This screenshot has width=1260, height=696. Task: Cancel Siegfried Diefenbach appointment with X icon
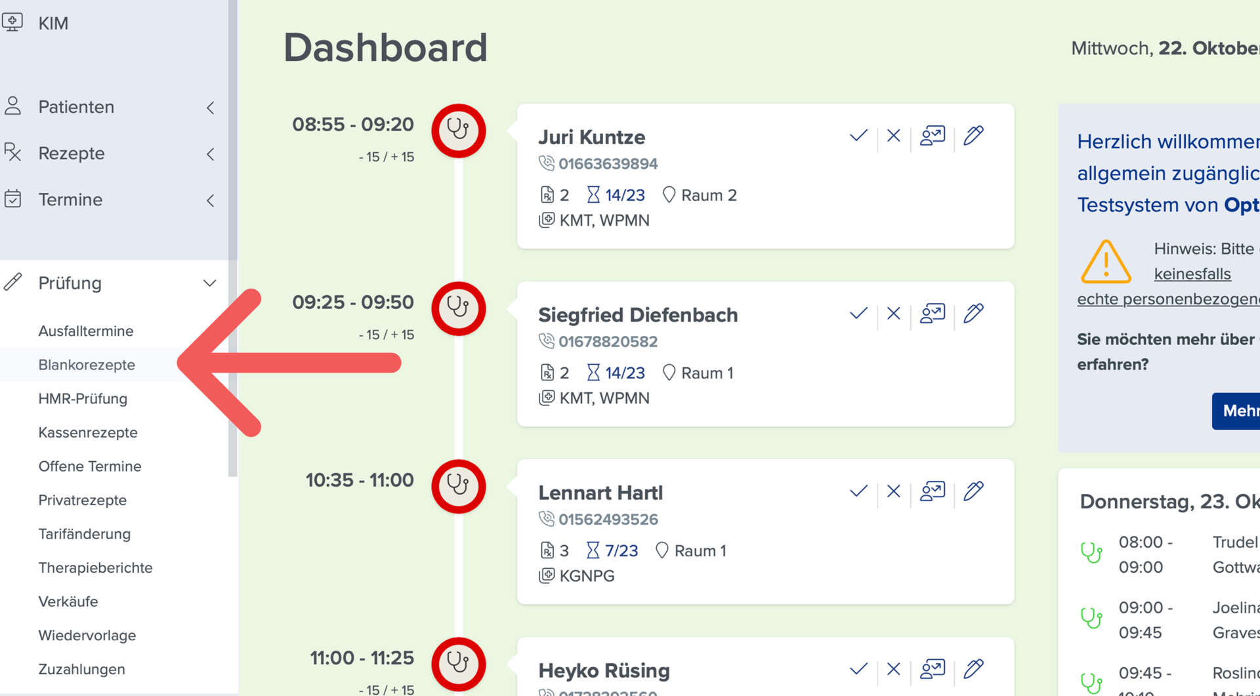[x=893, y=314]
